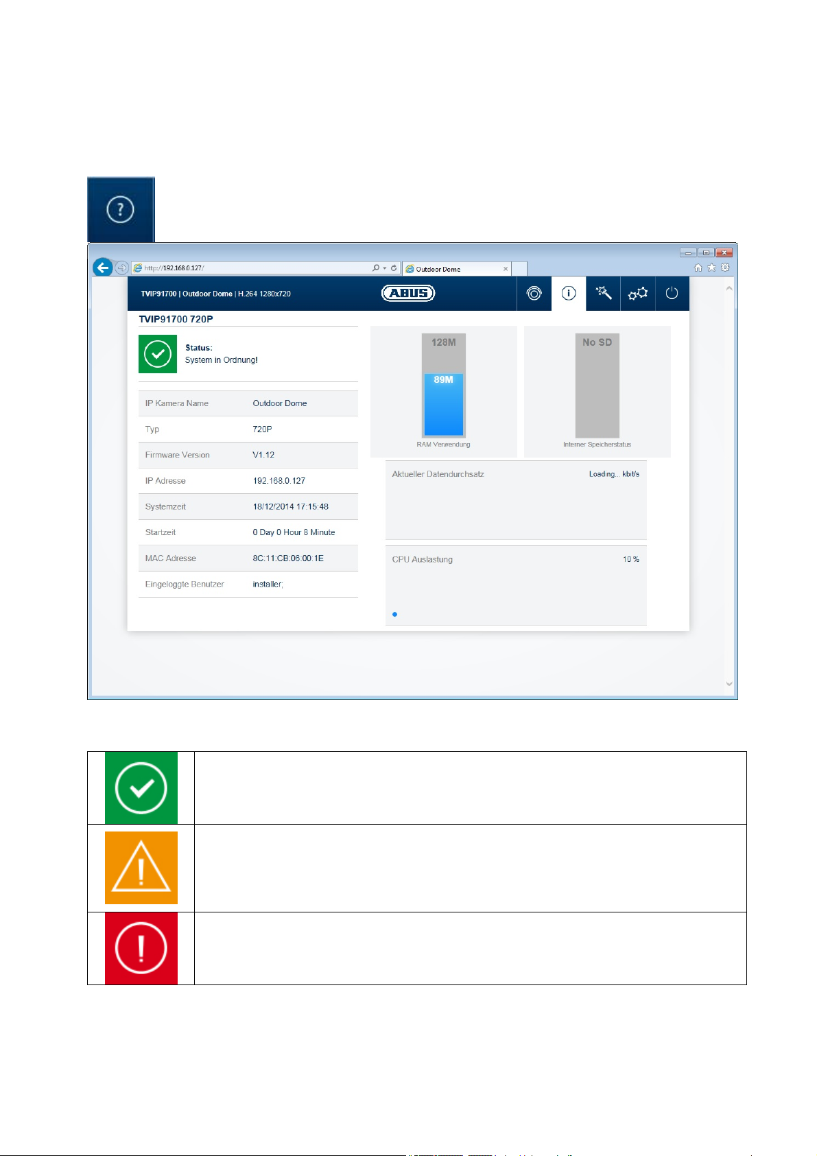Click the 128M label on RAM bar
Screen dimensions: 817x1156
click(x=444, y=342)
